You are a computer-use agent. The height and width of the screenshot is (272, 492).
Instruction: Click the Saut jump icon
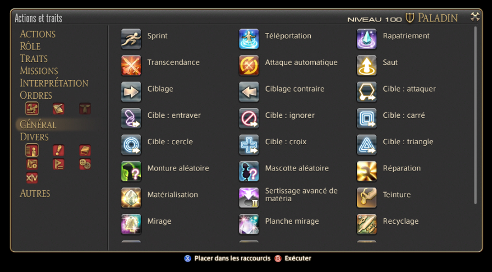(366, 65)
